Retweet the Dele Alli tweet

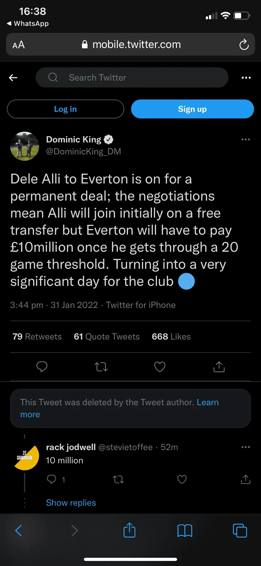click(x=101, y=367)
